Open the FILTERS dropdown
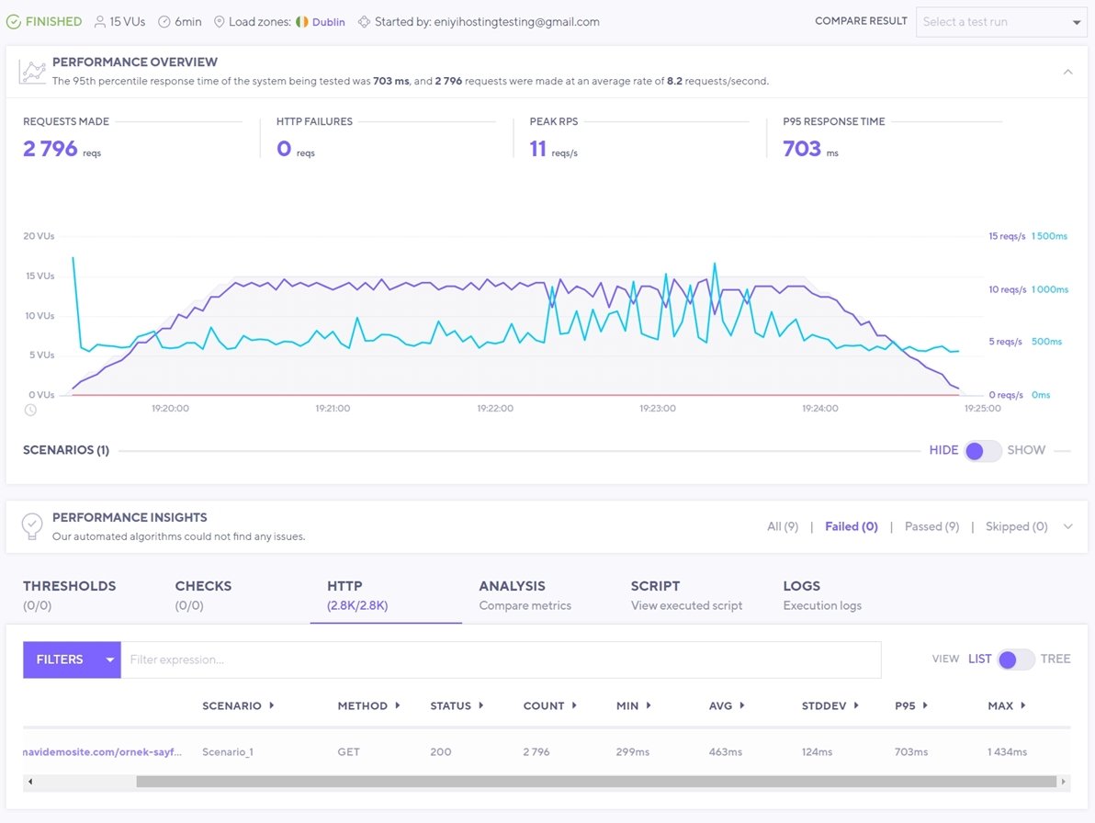Screen dimensions: 1095x823 72,660
